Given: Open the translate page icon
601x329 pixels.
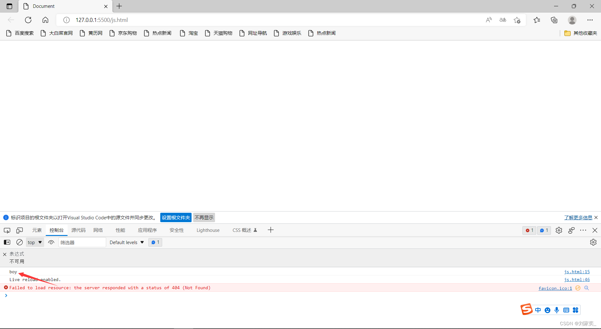Looking at the screenshot, I should coord(503,20).
